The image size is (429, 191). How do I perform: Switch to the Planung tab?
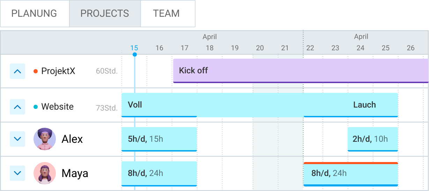click(34, 14)
